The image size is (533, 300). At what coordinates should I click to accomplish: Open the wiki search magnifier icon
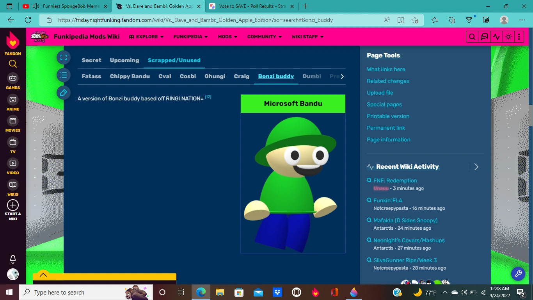[472, 36]
